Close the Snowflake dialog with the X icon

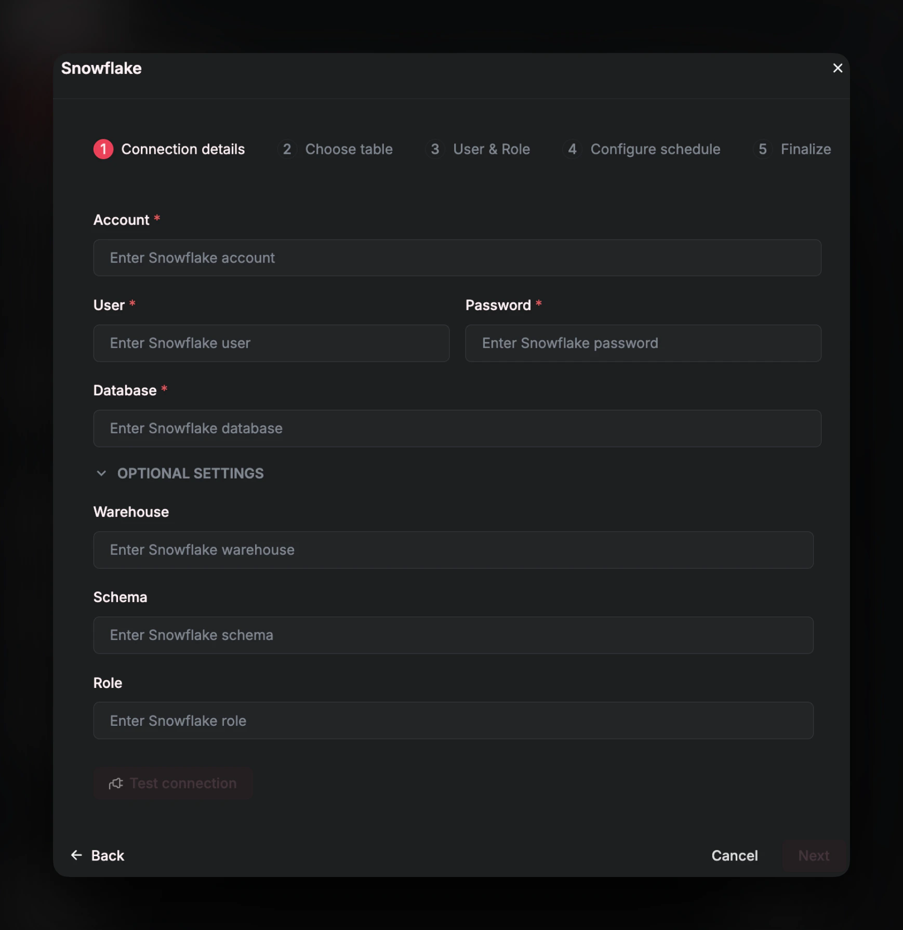tap(837, 68)
